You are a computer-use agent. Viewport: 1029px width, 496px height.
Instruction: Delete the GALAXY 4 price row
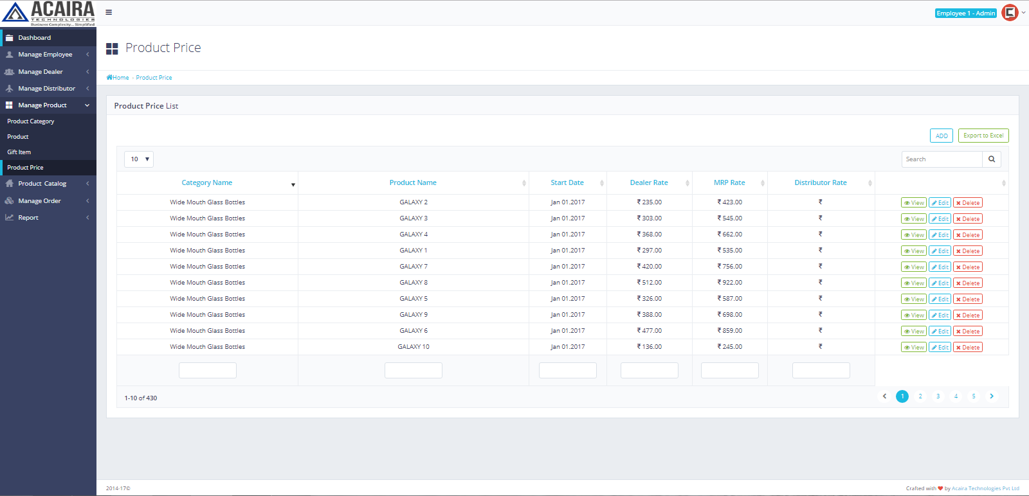(x=967, y=235)
